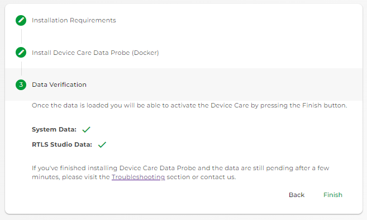This screenshot has height=220, width=367.
Task: Click the connector line above the step 3 circle
Action: [22, 68]
